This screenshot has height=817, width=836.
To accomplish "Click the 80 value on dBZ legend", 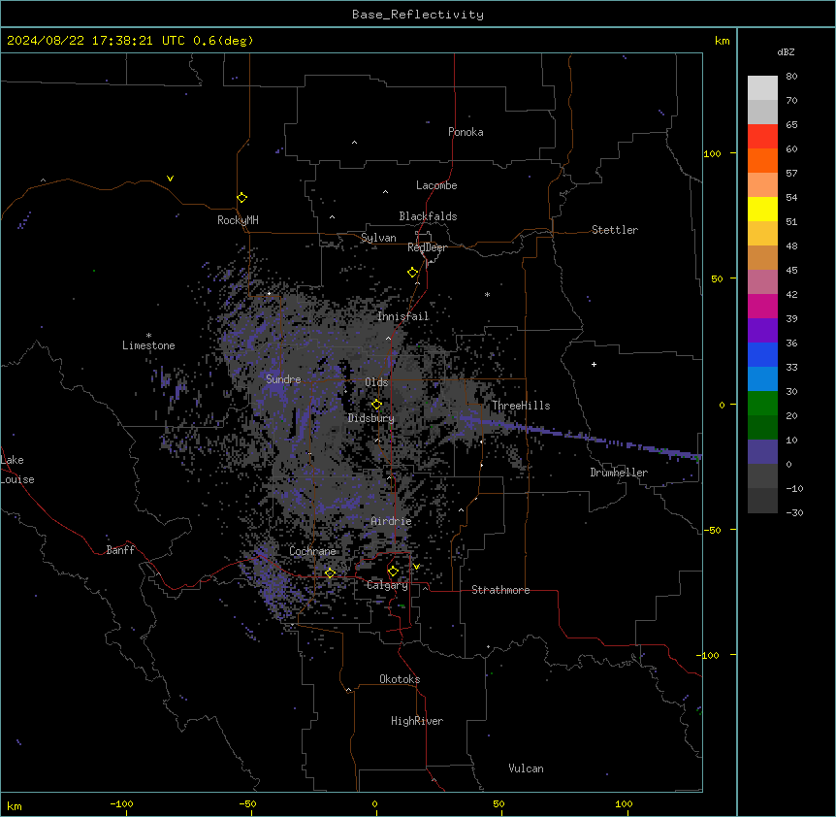I will click(791, 77).
